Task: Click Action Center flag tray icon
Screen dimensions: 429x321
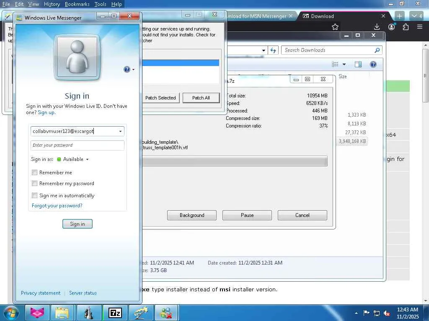Action: tap(366, 313)
